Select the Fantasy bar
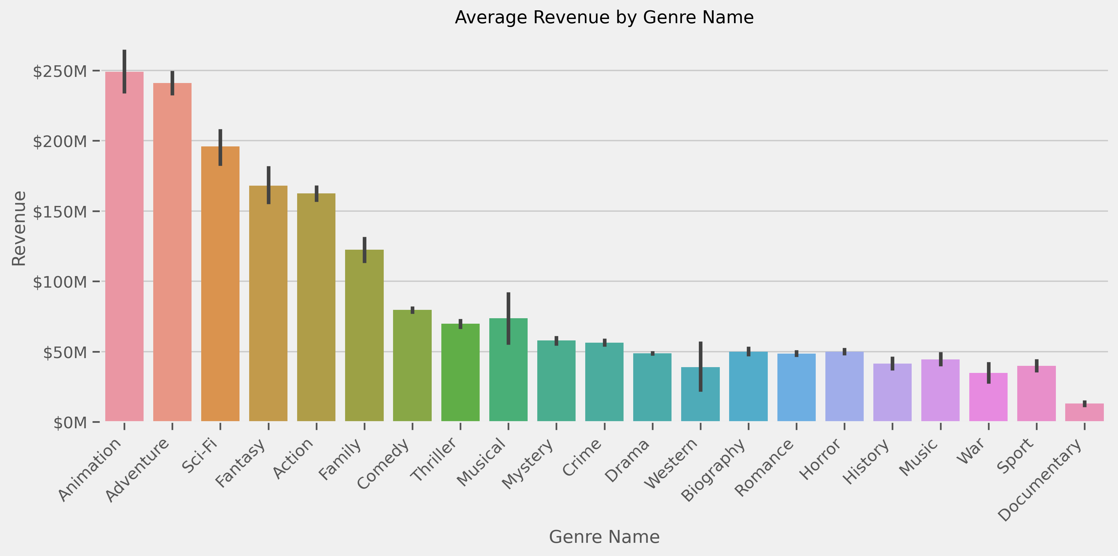This screenshot has height=556, width=1118. (x=268, y=303)
